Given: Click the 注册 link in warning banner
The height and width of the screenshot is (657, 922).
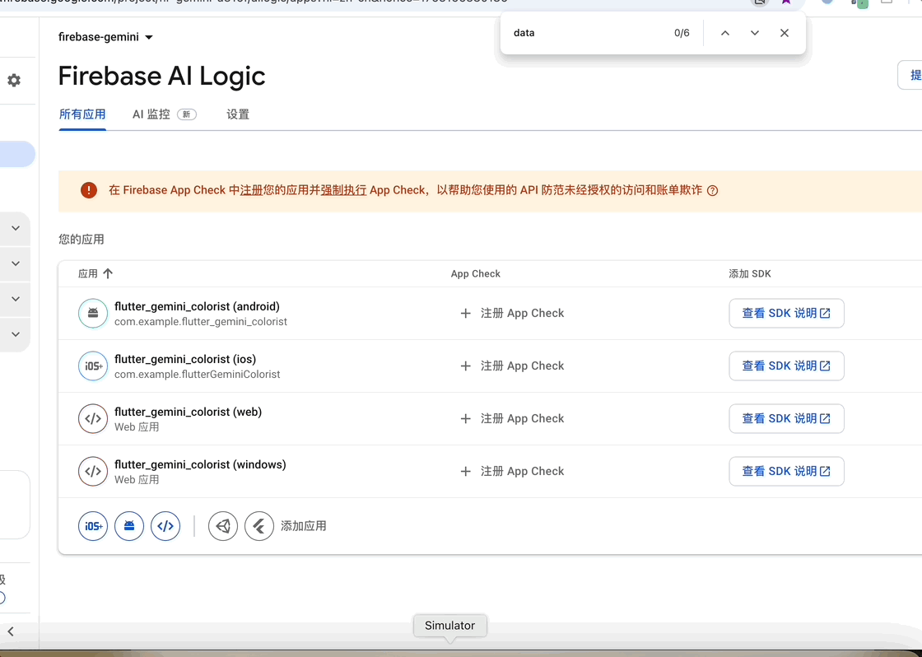Looking at the screenshot, I should (x=252, y=190).
